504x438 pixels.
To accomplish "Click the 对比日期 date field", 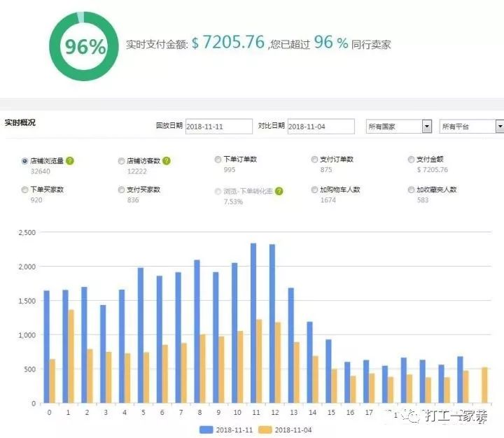I will [x=321, y=127].
